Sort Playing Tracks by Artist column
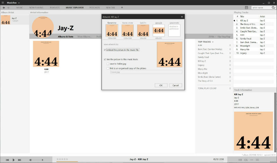277x163 pixels. pyautogui.click(x=262, y=16)
